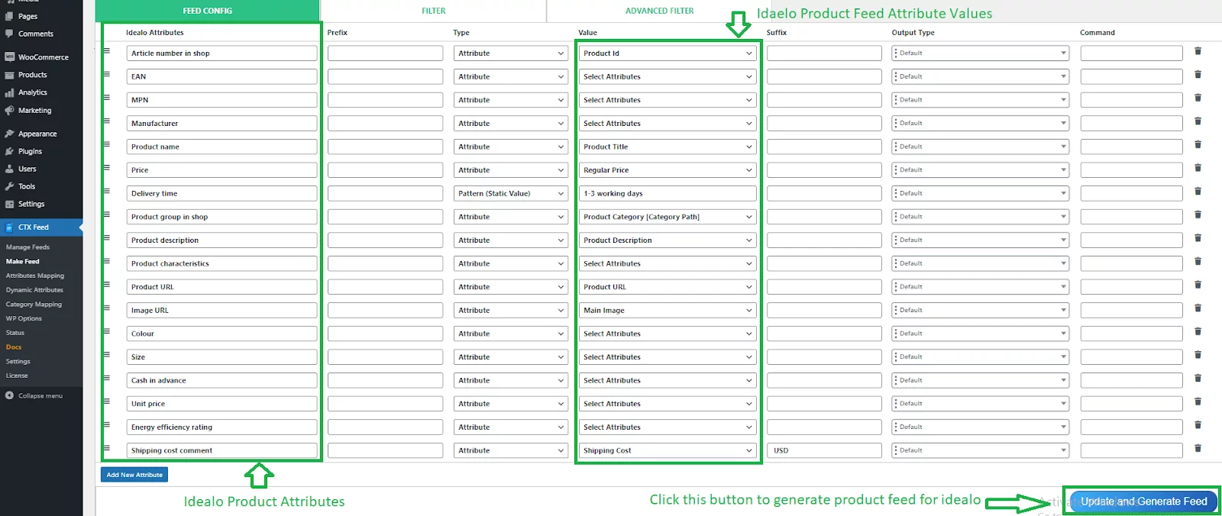Delete the Product URL attribute row
1222x516 pixels.
[1198, 285]
